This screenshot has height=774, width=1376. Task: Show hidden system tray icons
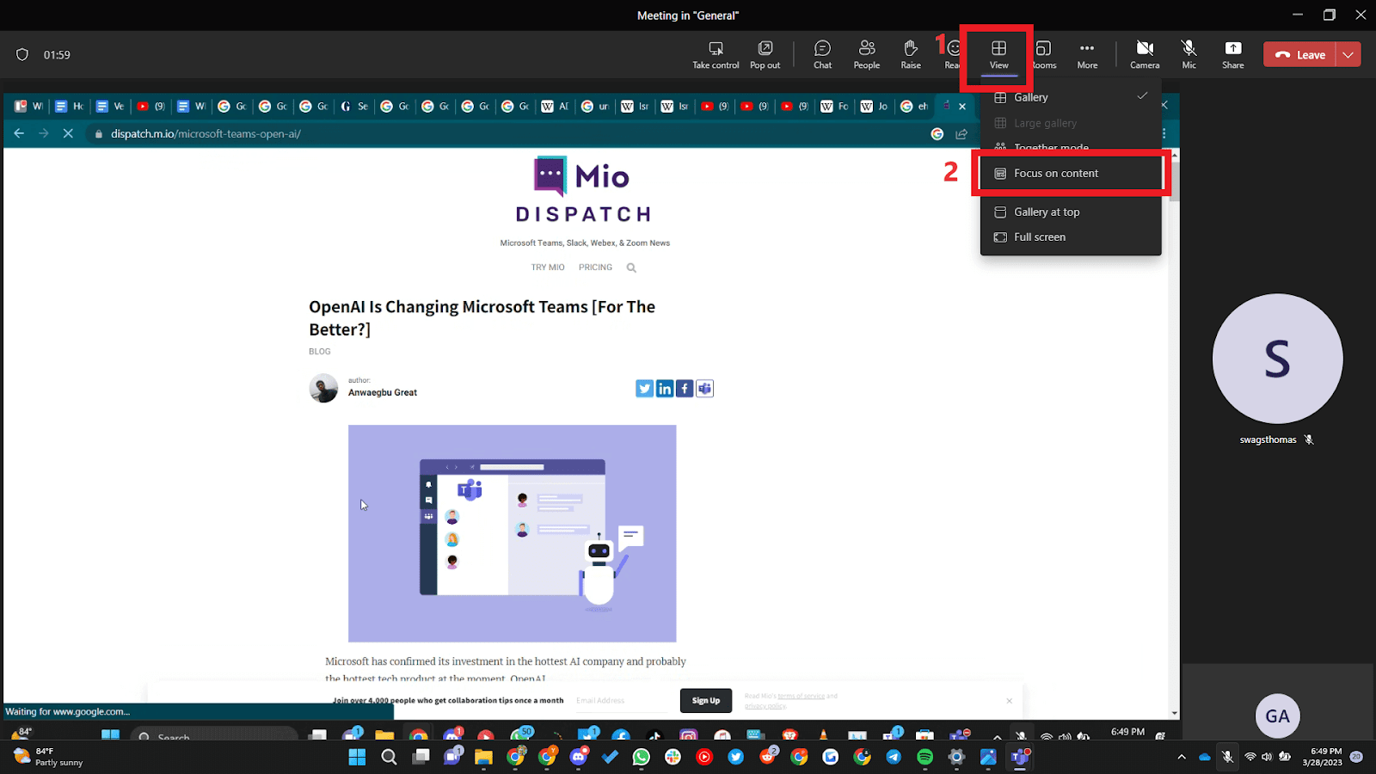[1182, 757]
